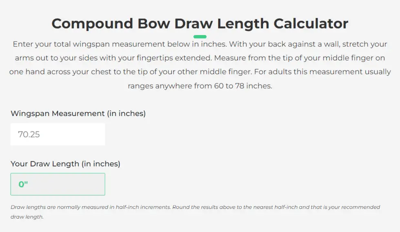
Task: Click the word "Length" in the page title
Action: (243, 24)
